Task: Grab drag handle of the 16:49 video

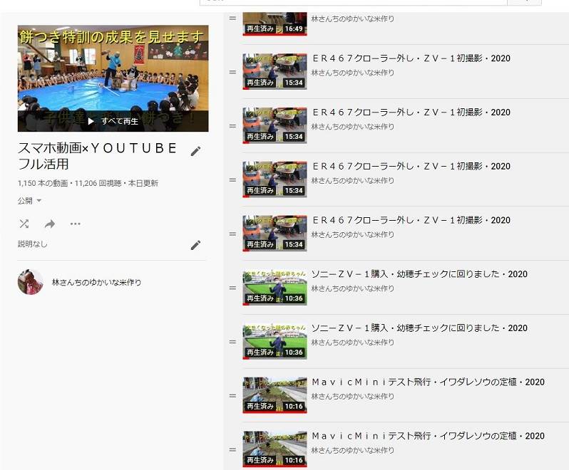Action: 232,18
